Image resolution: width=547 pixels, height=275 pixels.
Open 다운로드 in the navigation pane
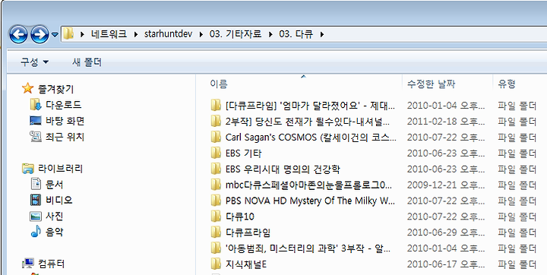pos(64,105)
